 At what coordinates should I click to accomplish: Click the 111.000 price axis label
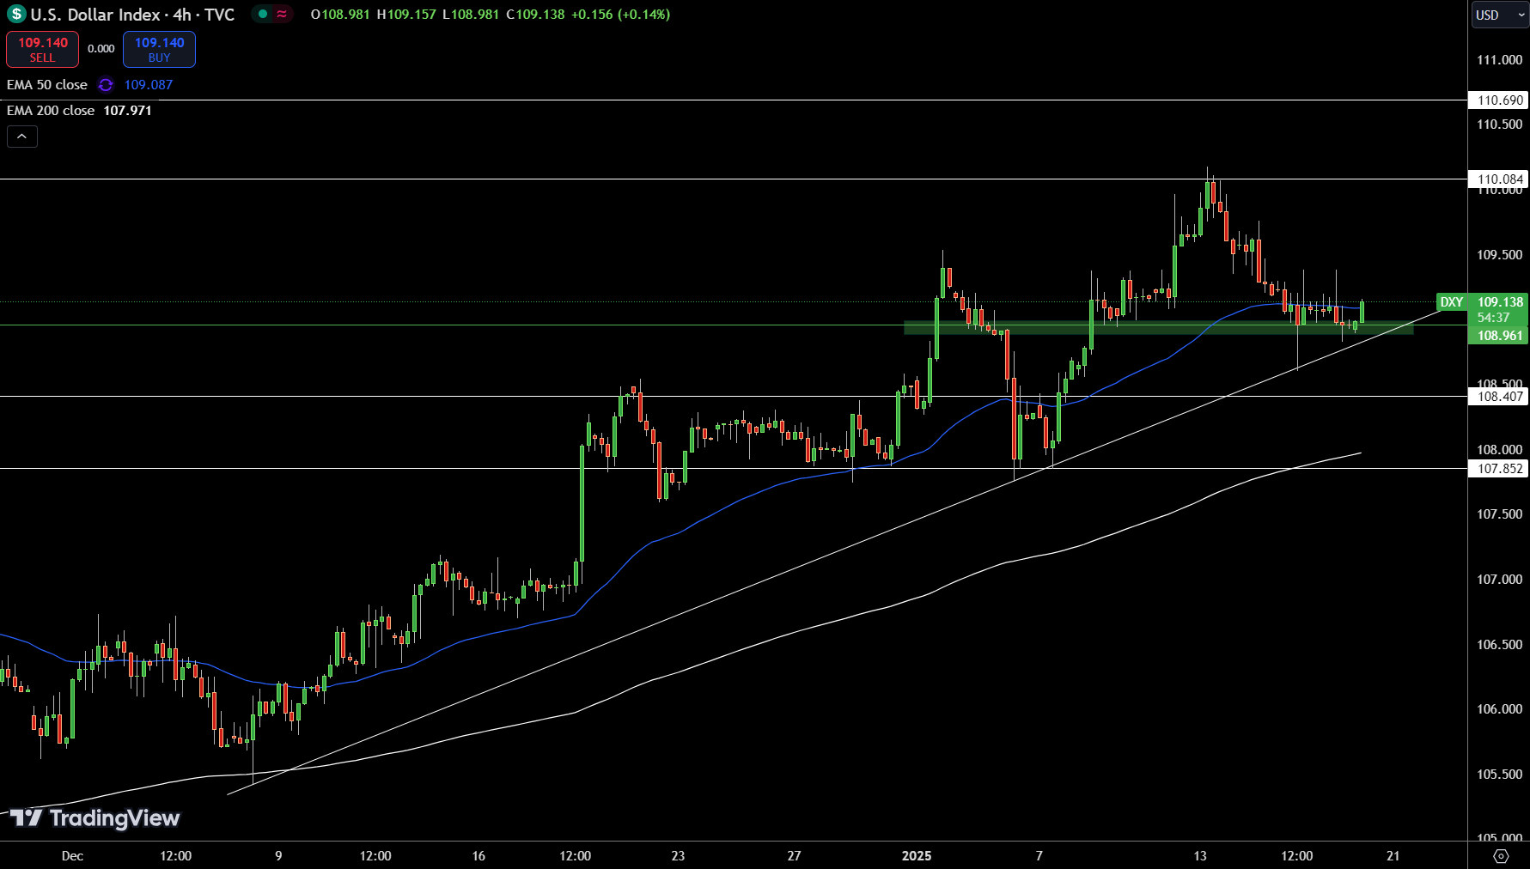click(1499, 60)
